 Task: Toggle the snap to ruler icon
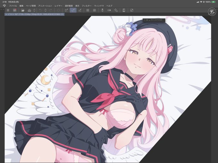point(66,10)
